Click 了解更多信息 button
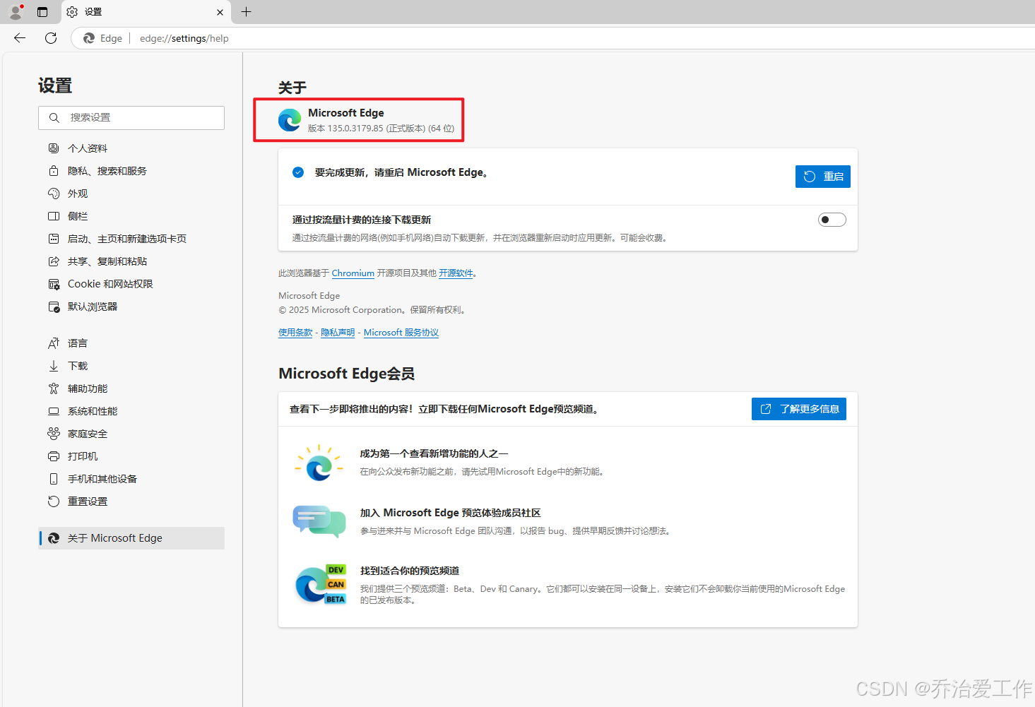The width and height of the screenshot is (1035, 707). [799, 409]
